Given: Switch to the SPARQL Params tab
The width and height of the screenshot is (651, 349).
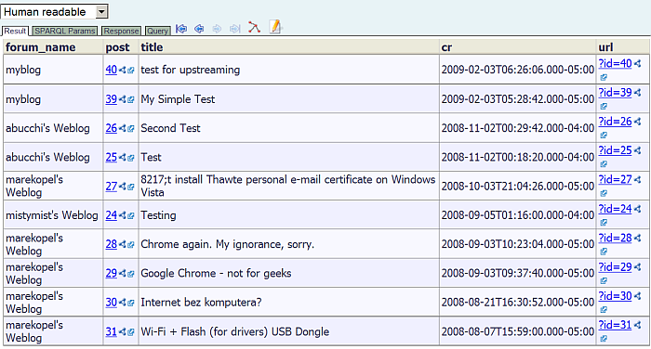Looking at the screenshot, I should click(x=65, y=31).
